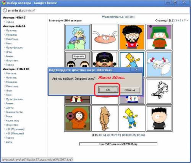Pick the flat pink face avatar
This screenshot has width=191, height=163.
105,37
